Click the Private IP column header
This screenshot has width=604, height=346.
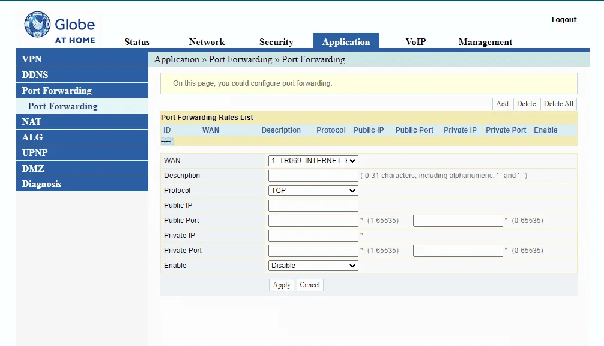click(x=460, y=130)
